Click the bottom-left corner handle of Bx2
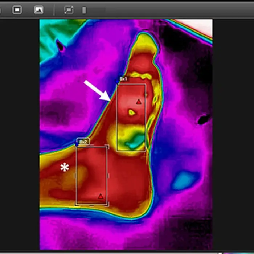254x254 pixels. tap(76, 205)
